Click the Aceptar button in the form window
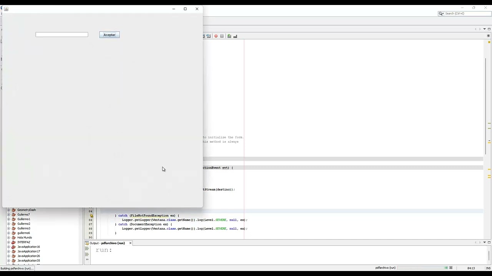This screenshot has height=276, width=492. coord(110,35)
